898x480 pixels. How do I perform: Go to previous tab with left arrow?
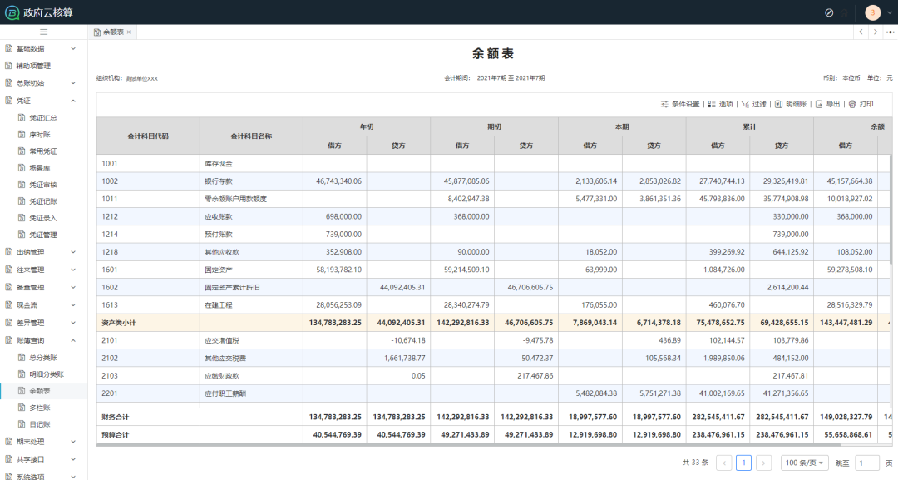861,32
